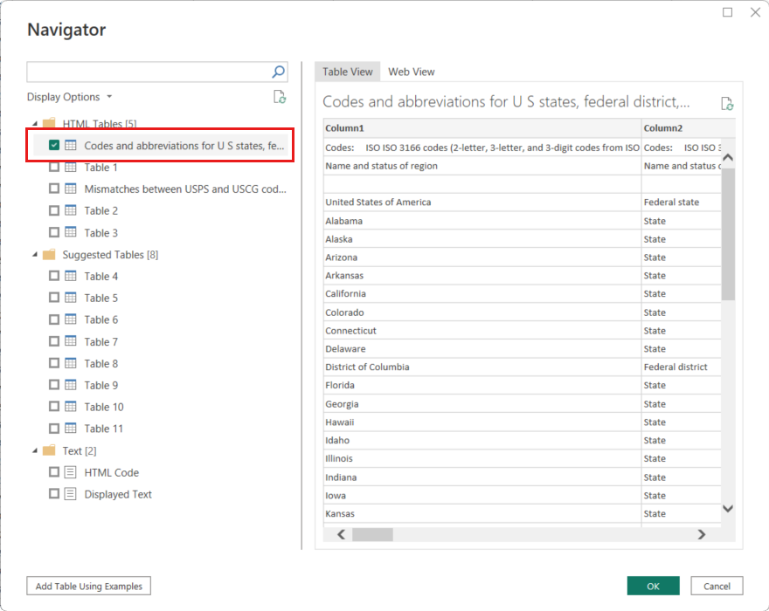Switch to Table View tab

point(347,72)
